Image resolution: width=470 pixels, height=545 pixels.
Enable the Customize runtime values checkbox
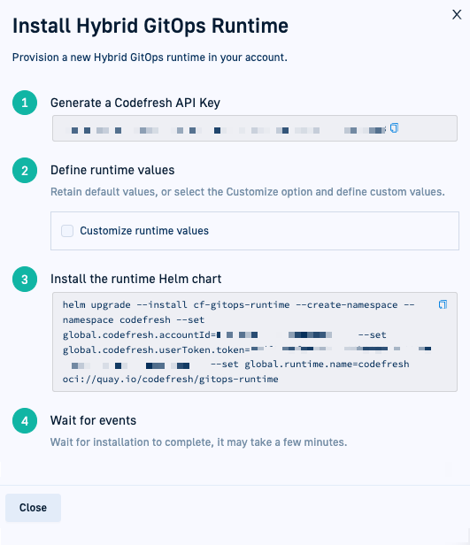67,230
